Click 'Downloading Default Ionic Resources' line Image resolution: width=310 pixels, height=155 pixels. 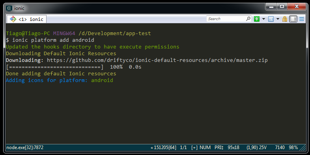pyautogui.click(x=61, y=54)
